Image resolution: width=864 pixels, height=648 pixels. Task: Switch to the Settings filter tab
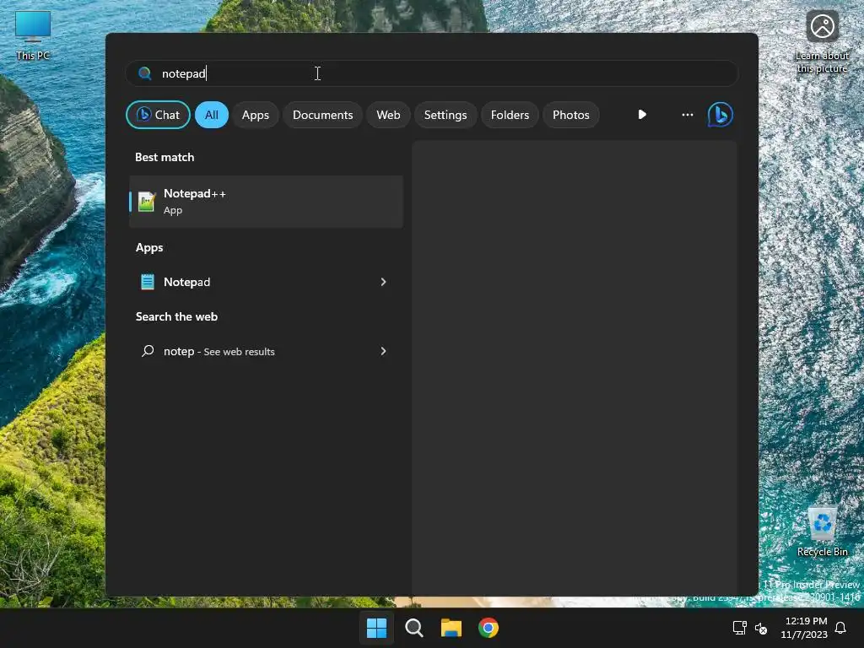445,115
